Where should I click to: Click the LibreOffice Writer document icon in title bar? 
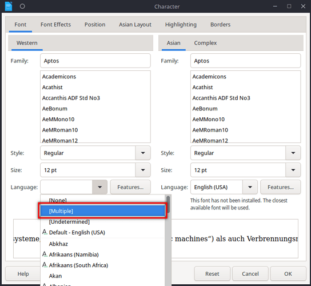coord(9,6)
